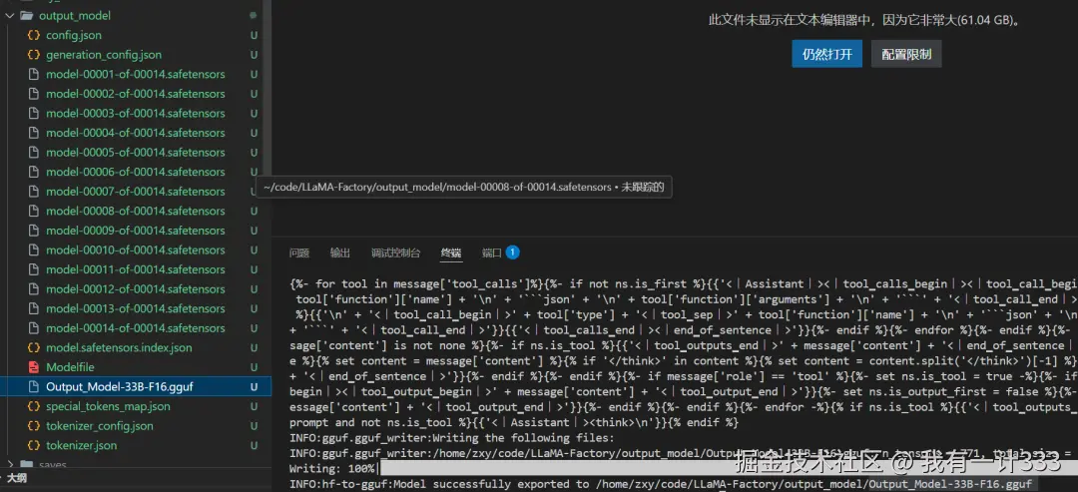1078x492 pixels.
Task: Select model-00009-of-00014.safetensors
Action: pyautogui.click(x=136, y=231)
